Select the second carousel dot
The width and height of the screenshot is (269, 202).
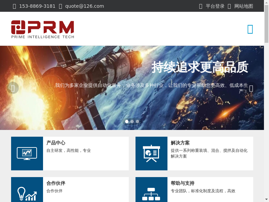point(132,122)
